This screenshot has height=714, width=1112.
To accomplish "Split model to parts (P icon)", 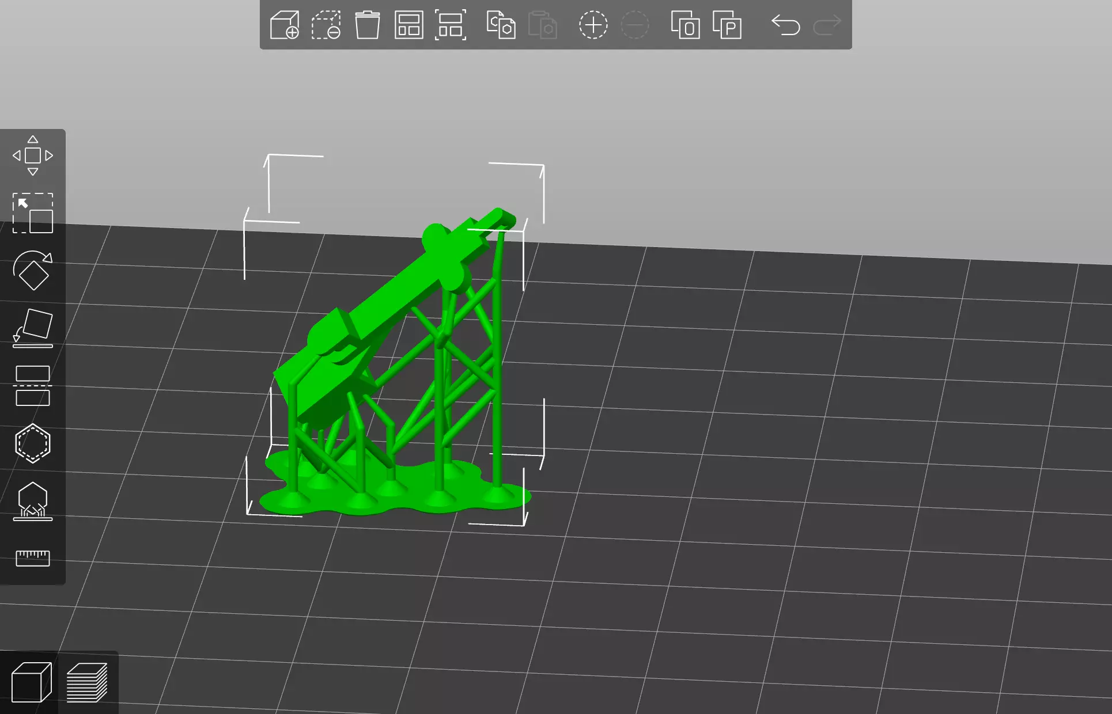I will tap(727, 25).
